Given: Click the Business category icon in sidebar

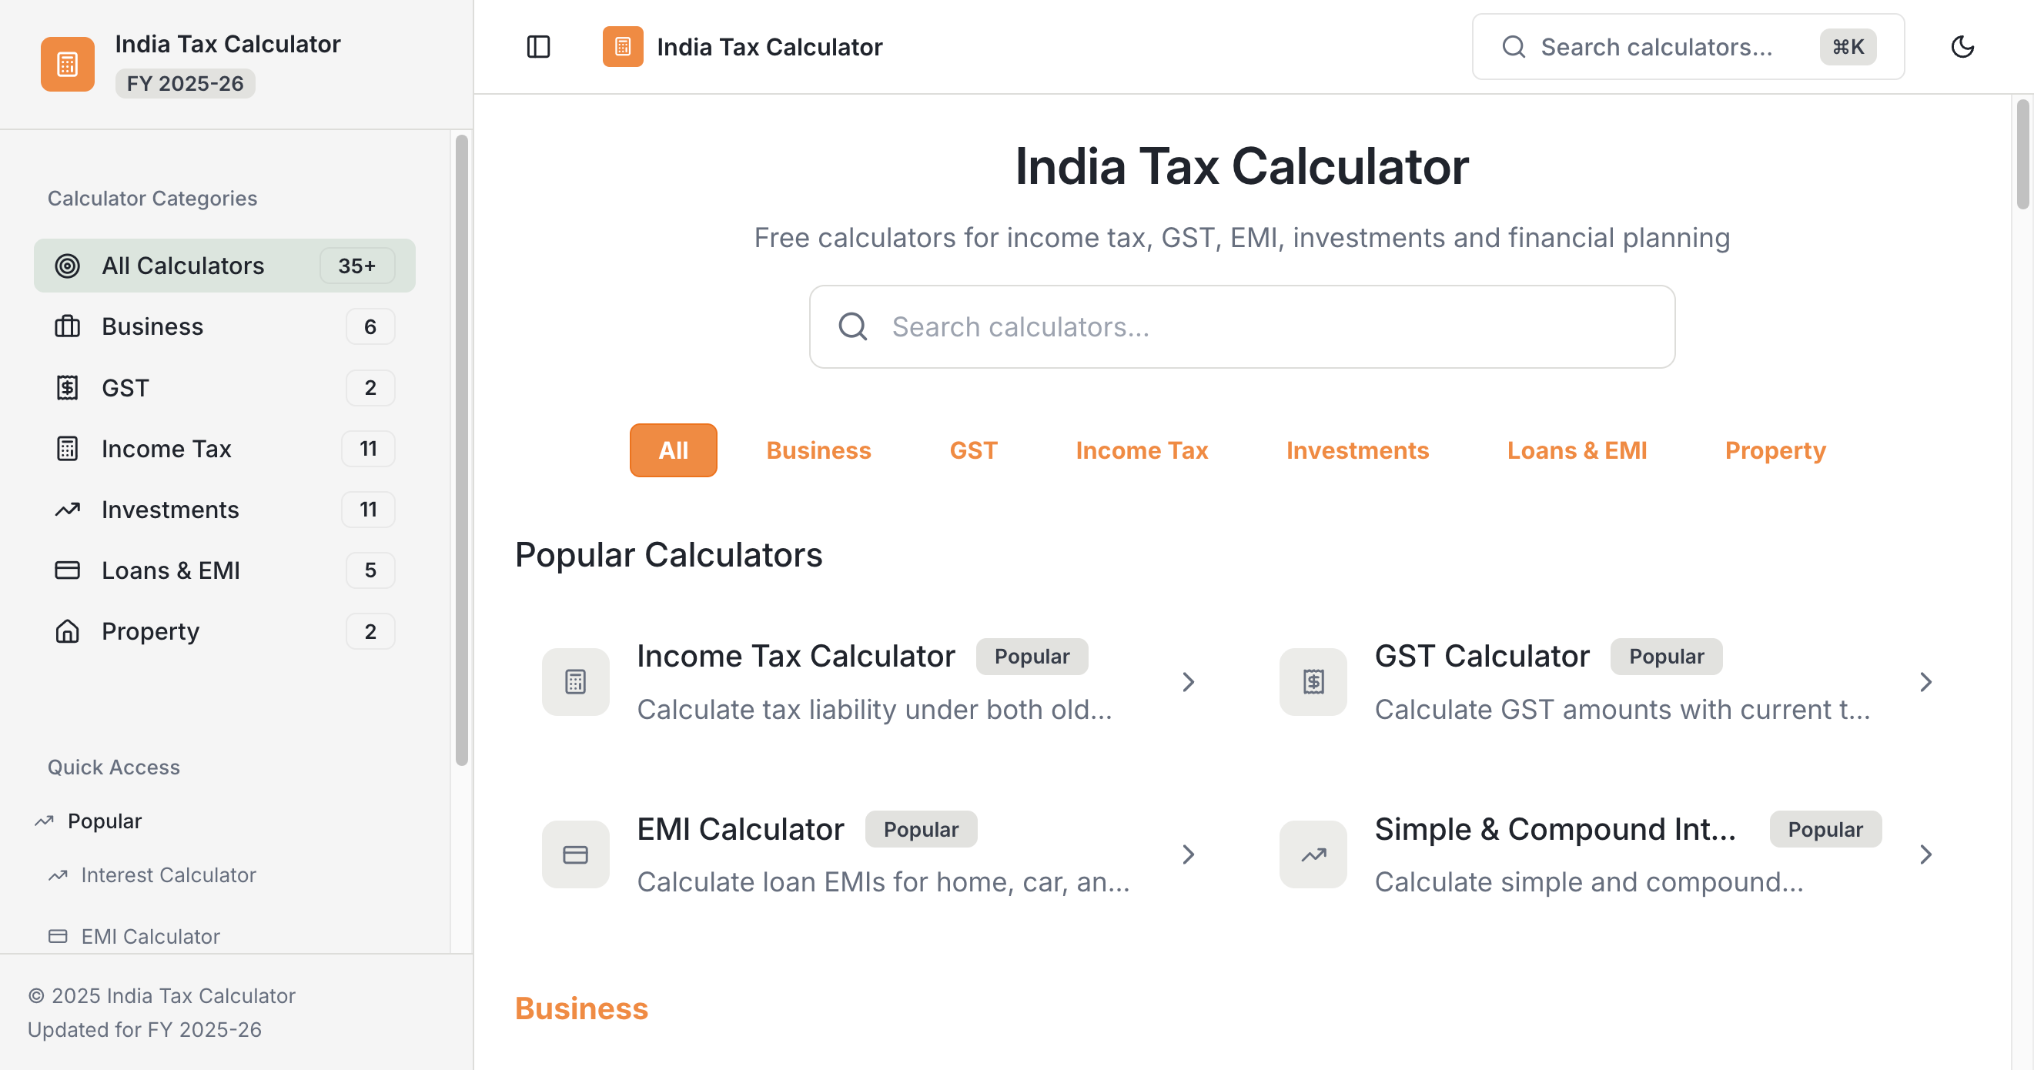Looking at the screenshot, I should click(x=68, y=326).
